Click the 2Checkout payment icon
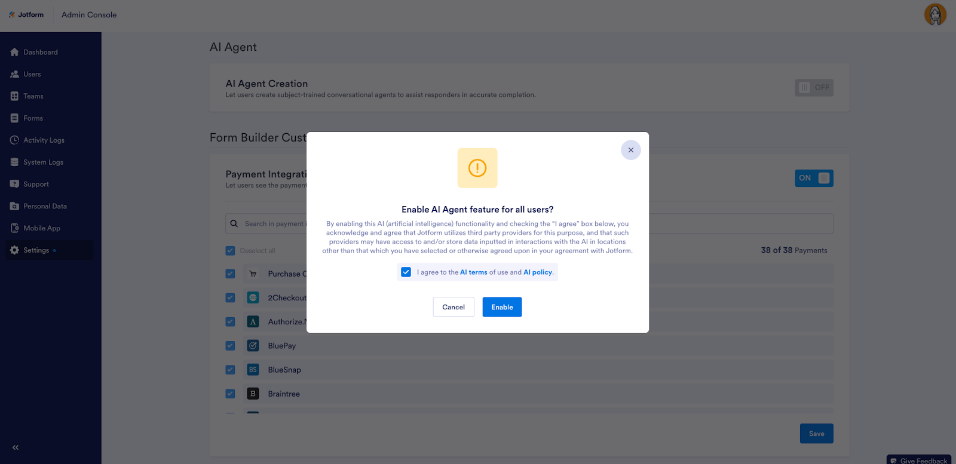Image resolution: width=956 pixels, height=464 pixels. point(253,297)
